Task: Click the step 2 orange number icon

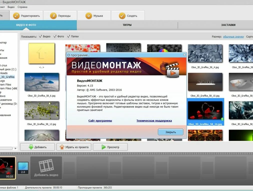Action: click(16, 16)
